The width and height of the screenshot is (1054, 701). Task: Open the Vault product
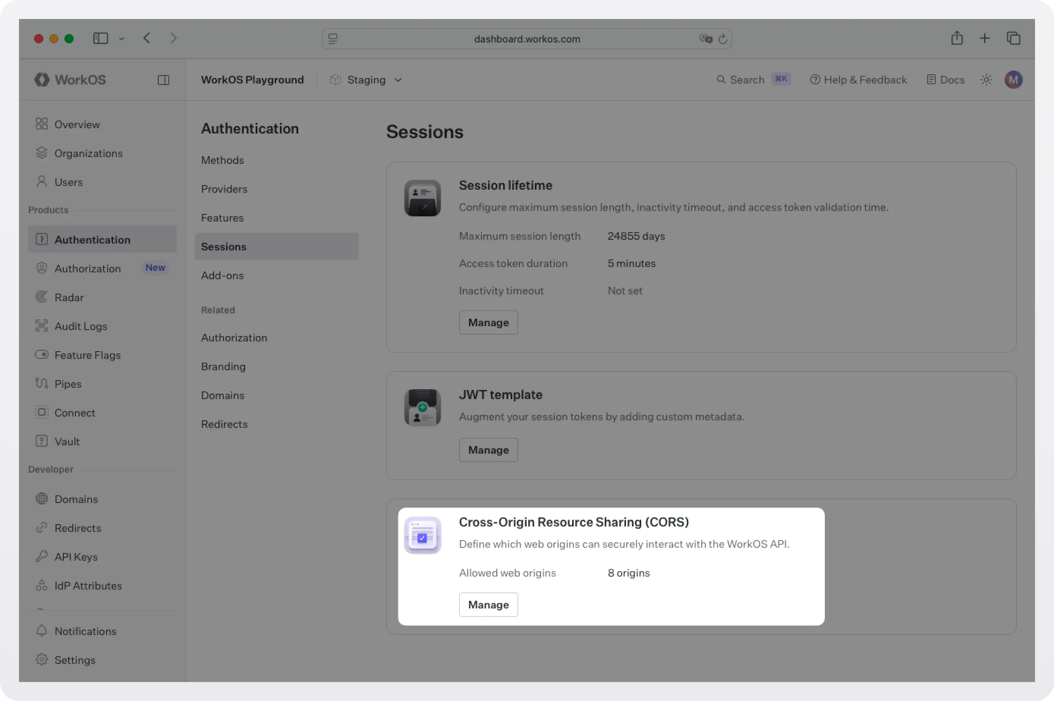[68, 441]
